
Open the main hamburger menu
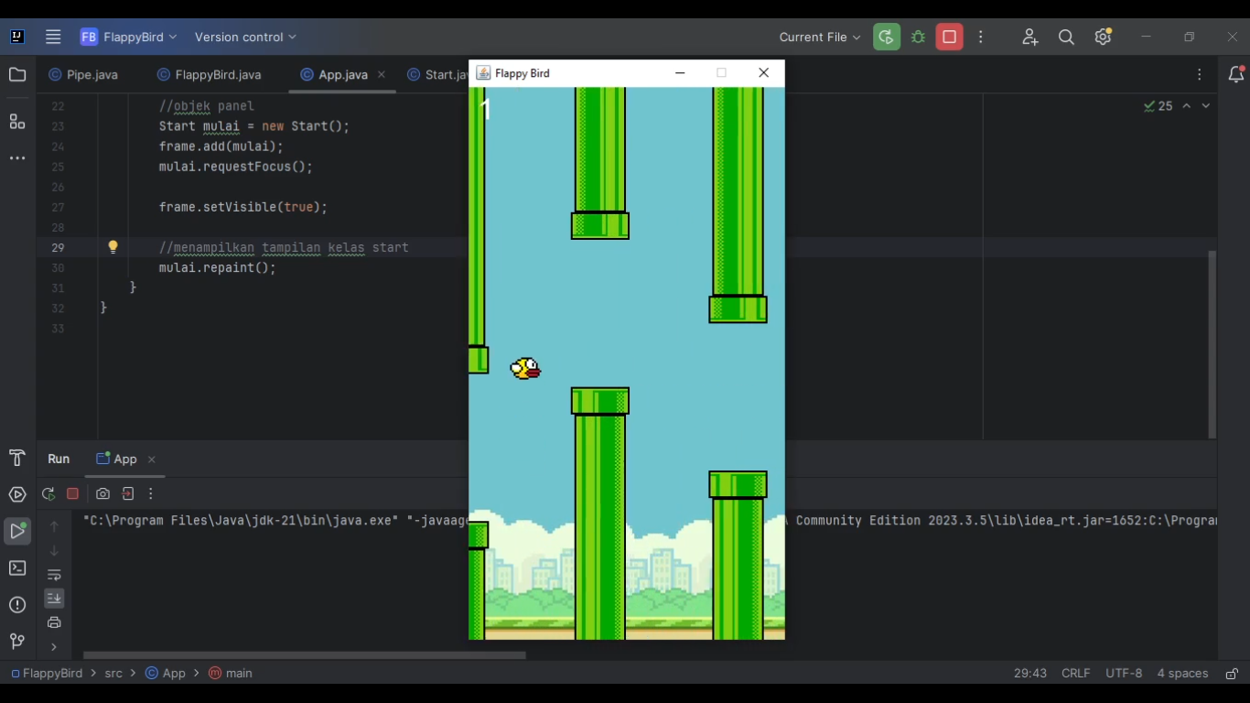[x=53, y=38]
